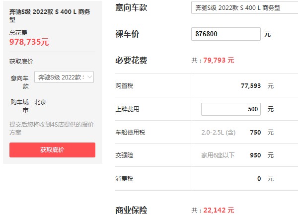298x219 pixels.
Task: Click the 车船使用税 amount 750
Action: (x=255, y=132)
